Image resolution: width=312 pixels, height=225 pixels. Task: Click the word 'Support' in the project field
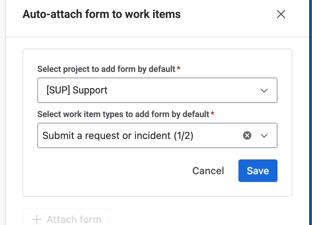[90, 90]
